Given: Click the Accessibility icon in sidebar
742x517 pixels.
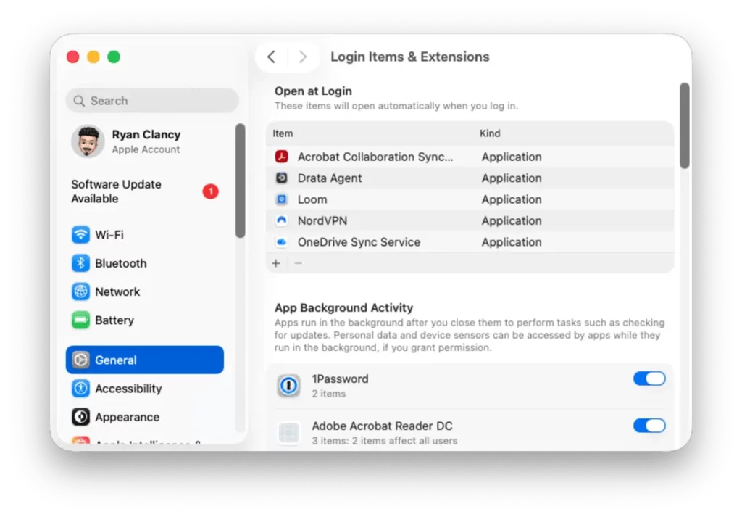Looking at the screenshot, I should 80,389.
